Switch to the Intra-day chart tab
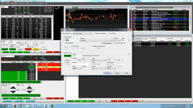The width and height of the screenshot is (193, 108). 69,7
